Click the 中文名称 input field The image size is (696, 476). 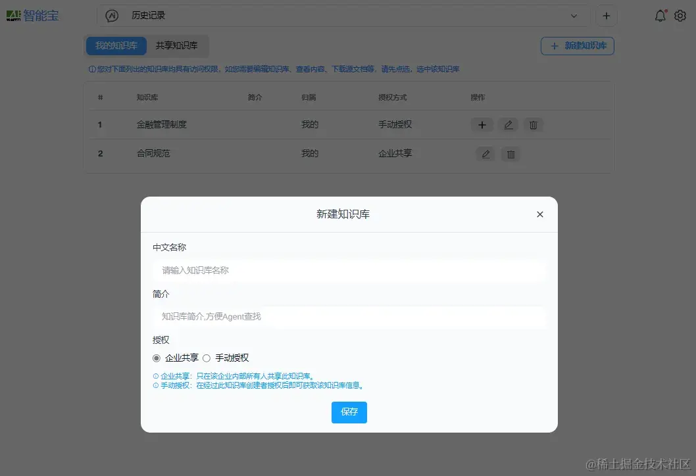click(349, 270)
